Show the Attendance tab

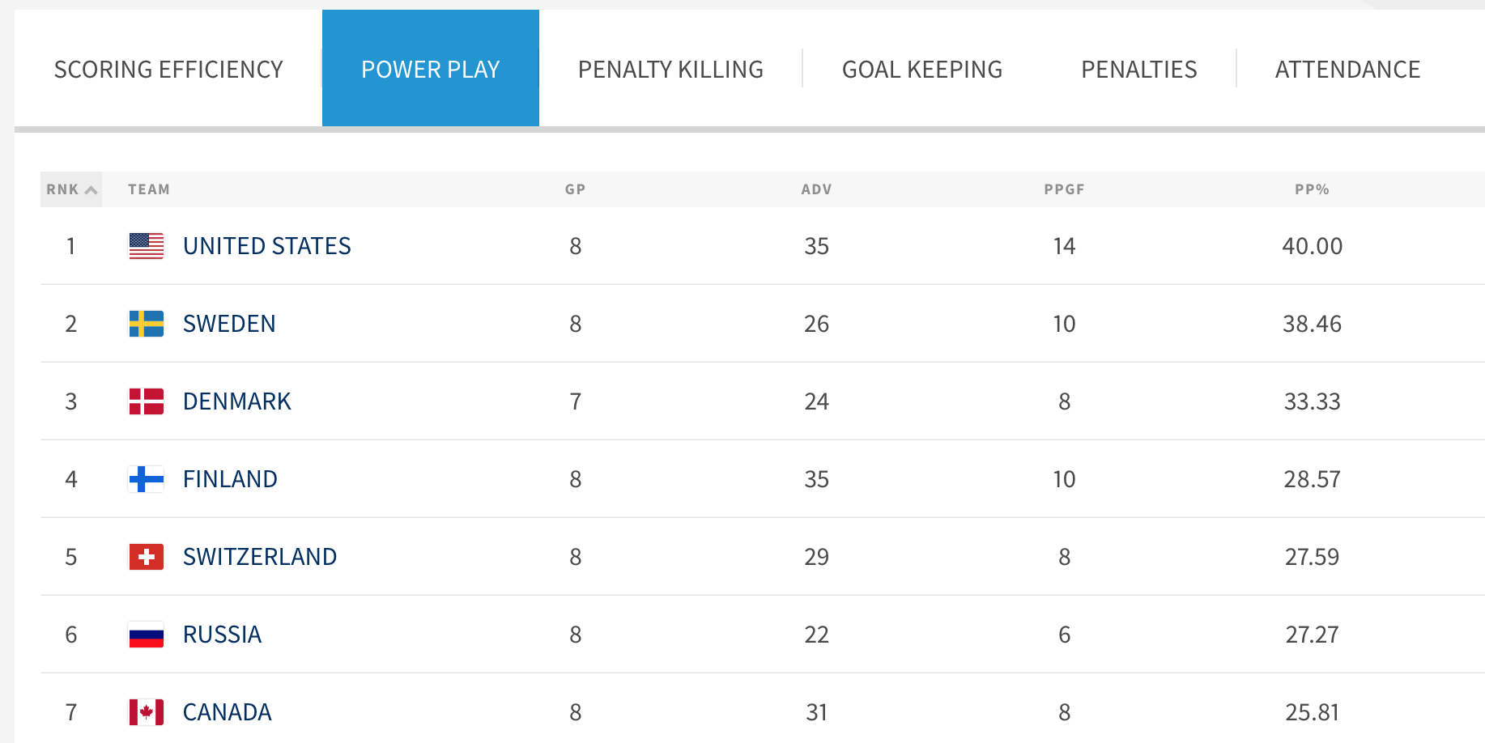click(x=1347, y=70)
